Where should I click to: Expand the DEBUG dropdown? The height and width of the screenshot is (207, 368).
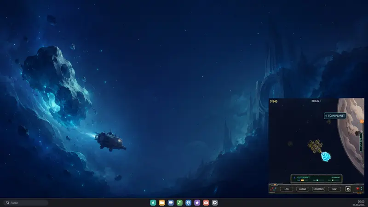pyautogui.click(x=316, y=101)
